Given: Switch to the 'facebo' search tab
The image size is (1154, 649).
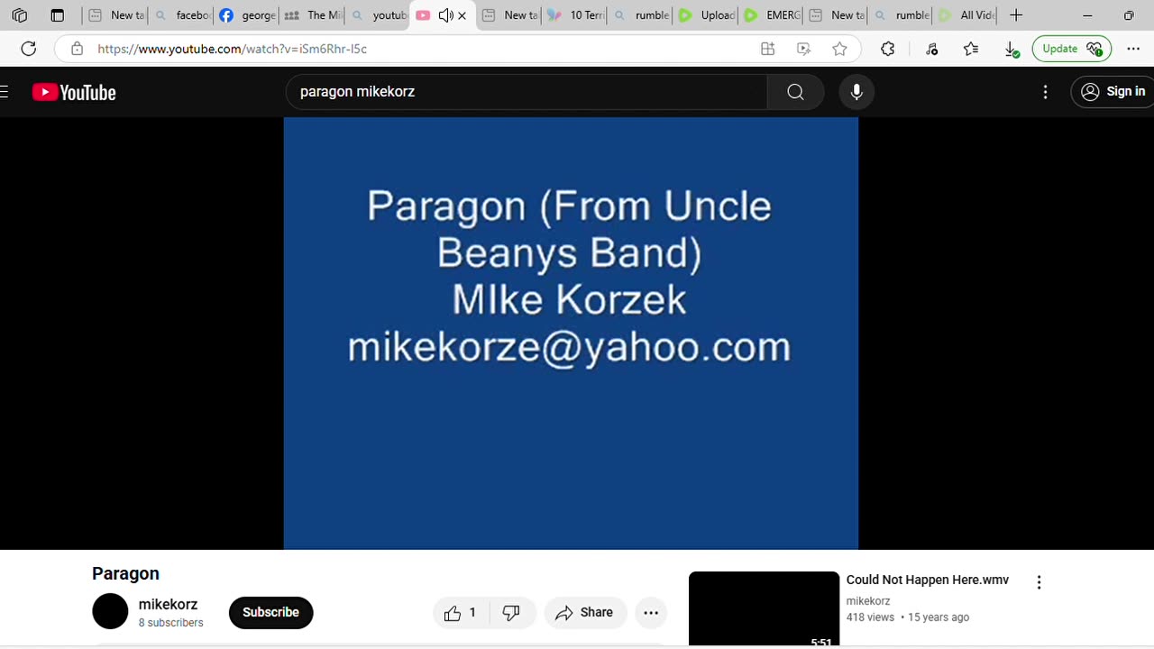Looking at the screenshot, I should pyautogui.click(x=181, y=15).
